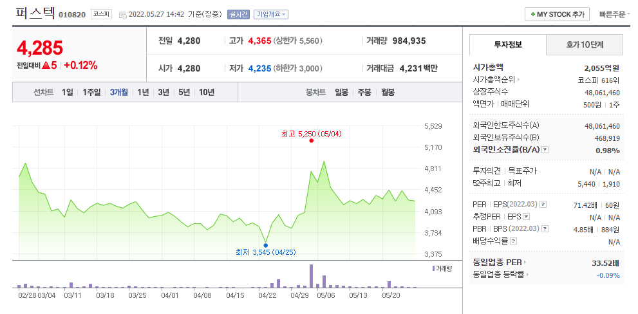638x314 pixels.
Task: Click the 0.98% foreign ownership value
Action: 608,151
